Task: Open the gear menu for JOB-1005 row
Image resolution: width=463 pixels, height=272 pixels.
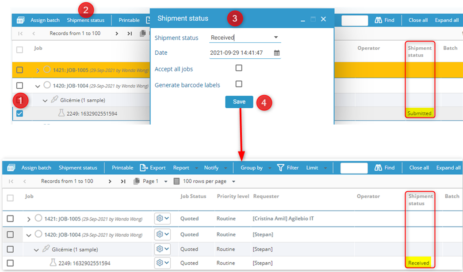Action: click(x=162, y=219)
